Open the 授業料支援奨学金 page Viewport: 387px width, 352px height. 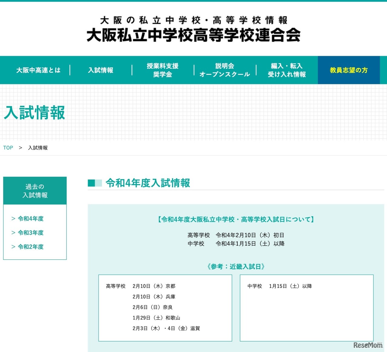click(x=163, y=70)
